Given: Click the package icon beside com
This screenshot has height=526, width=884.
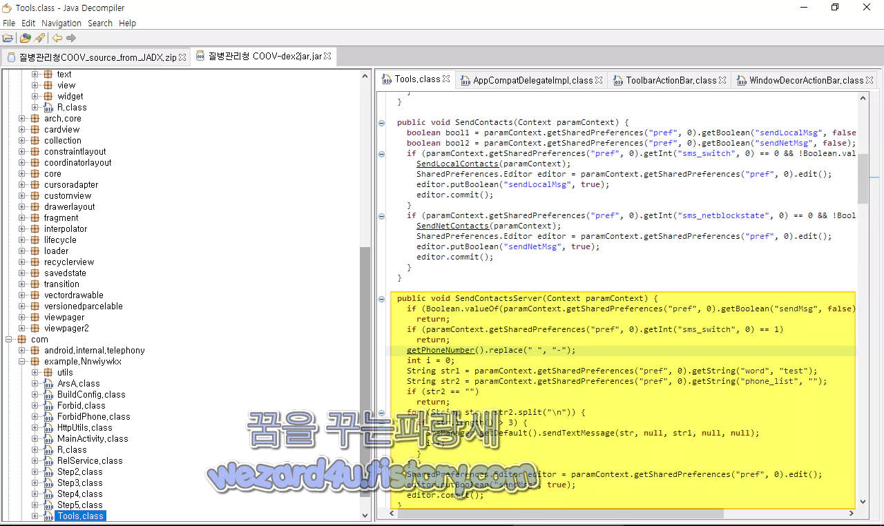Looking at the screenshot, I should (x=22, y=340).
